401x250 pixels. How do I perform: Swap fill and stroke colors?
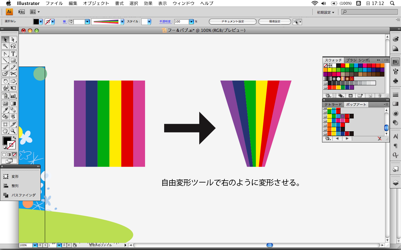(14, 138)
